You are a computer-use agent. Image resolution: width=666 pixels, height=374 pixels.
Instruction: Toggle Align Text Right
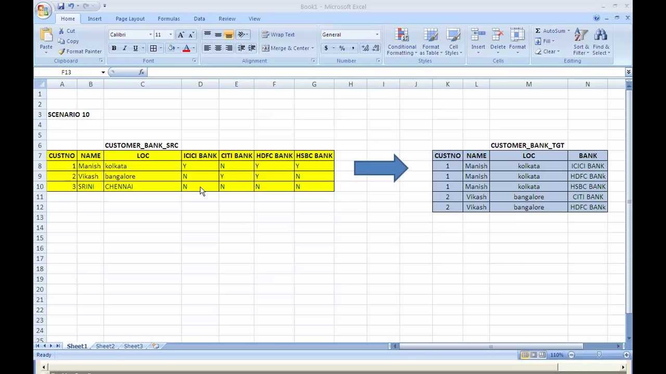[228, 48]
